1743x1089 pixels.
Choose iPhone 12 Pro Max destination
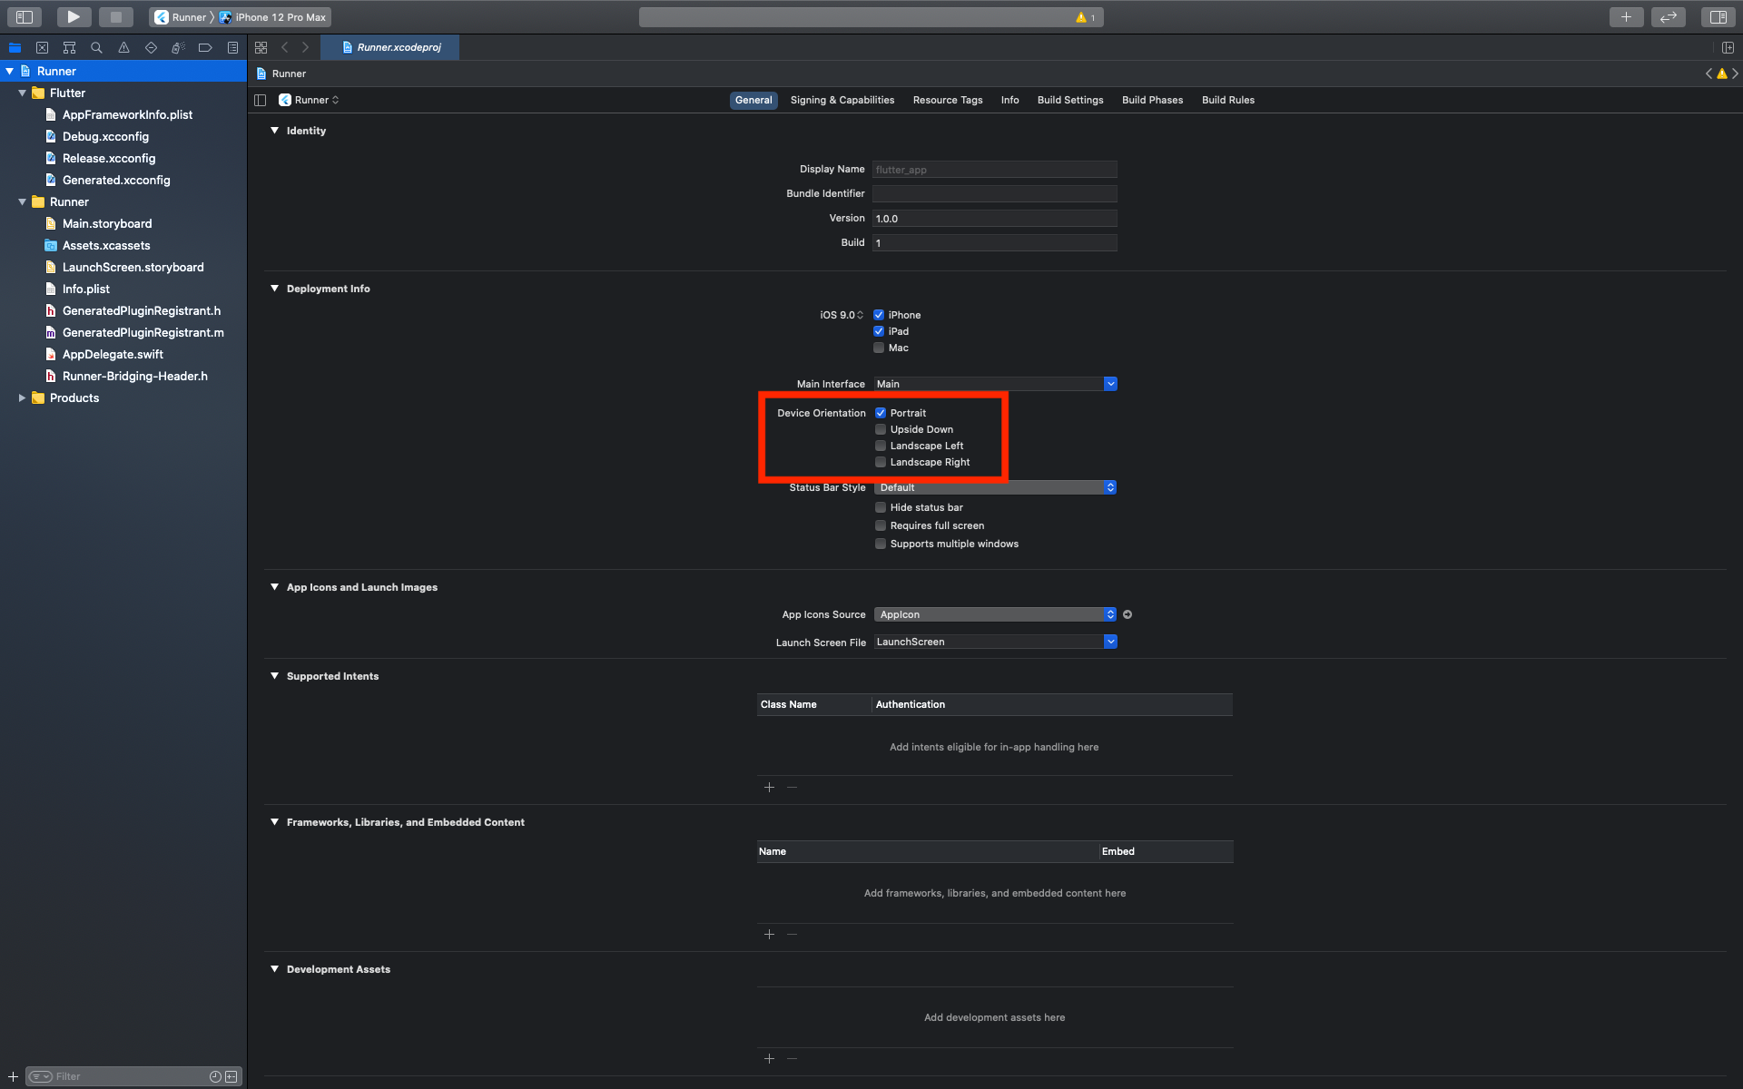(x=272, y=17)
